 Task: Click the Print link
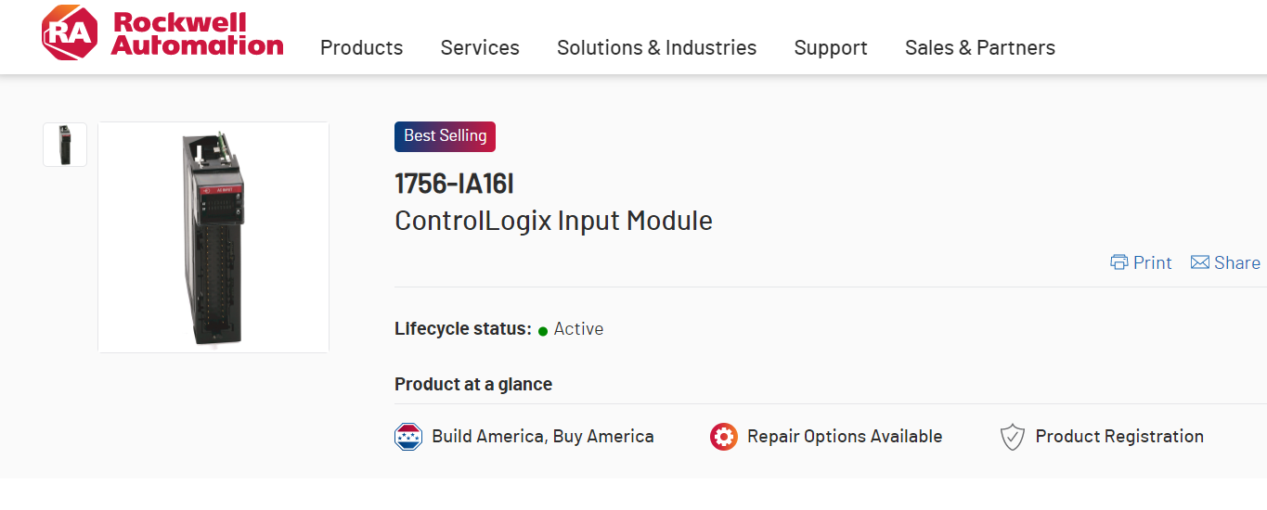pyautogui.click(x=1152, y=262)
